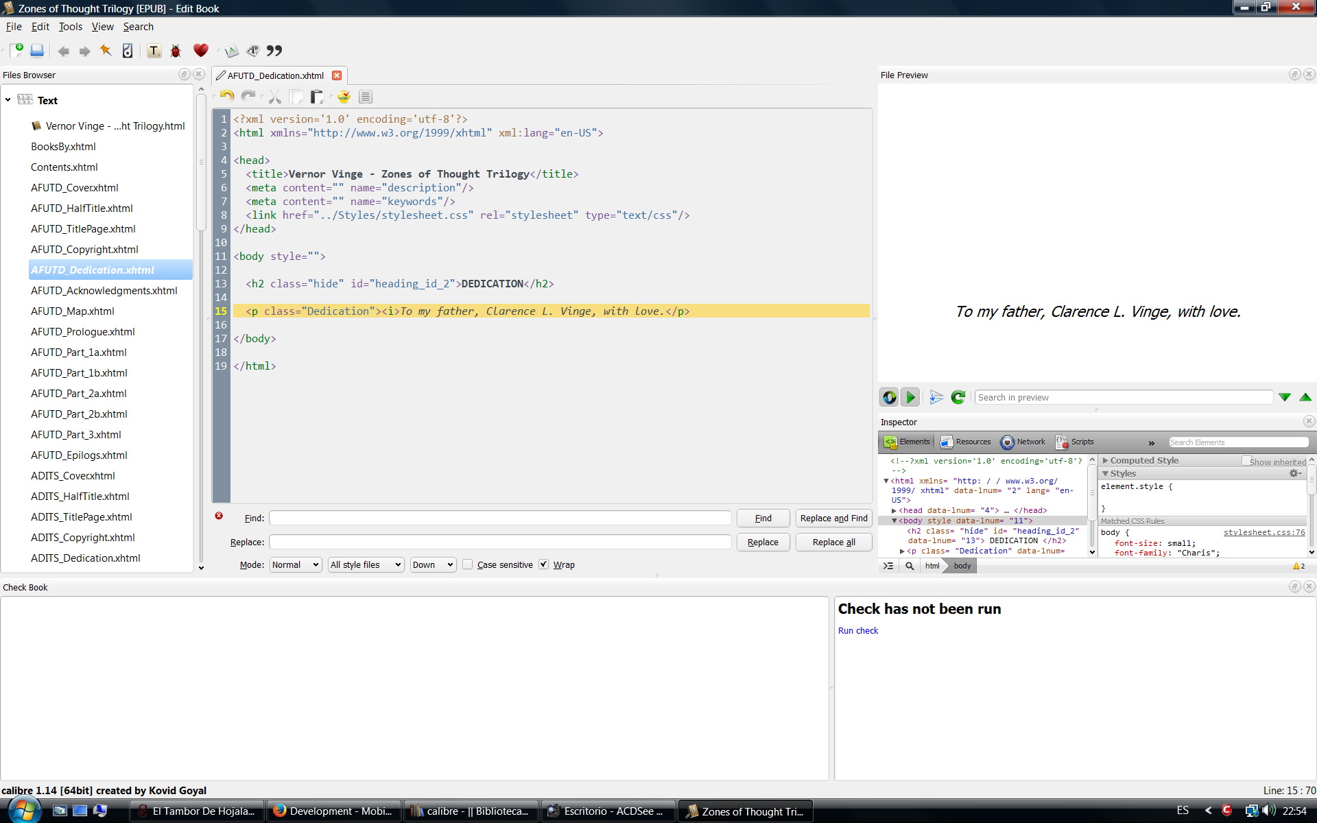This screenshot has height=823, width=1317.
Task: Click the Find text input field
Action: tap(500, 518)
